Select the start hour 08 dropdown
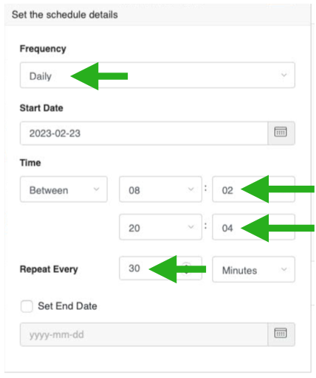 [x=160, y=189]
